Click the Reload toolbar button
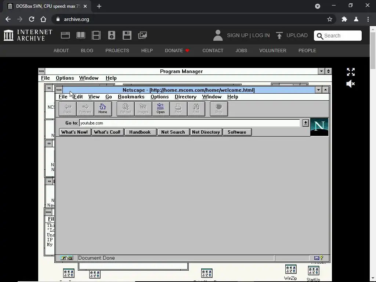Screen dimensions: 376x282 point(126,109)
